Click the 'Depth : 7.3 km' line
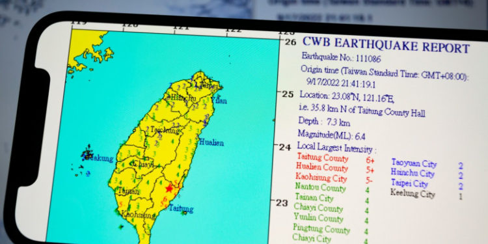 point(324,122)
